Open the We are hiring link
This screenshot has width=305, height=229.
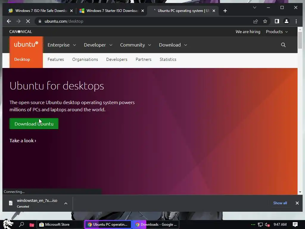[248, 32]
